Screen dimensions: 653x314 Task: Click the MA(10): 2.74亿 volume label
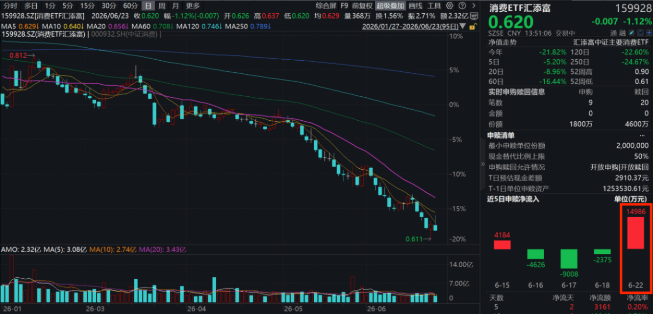point(114,249)
